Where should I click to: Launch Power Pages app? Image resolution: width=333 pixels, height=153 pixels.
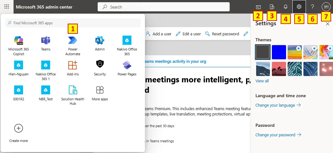tap(127, 68)
